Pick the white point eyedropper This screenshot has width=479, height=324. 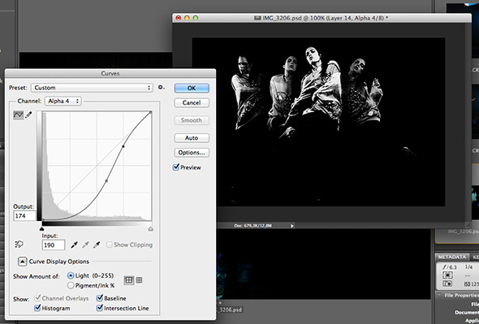97,244
